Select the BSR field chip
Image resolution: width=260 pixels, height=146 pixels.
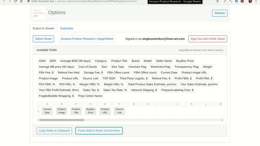[x=53, y=61]
